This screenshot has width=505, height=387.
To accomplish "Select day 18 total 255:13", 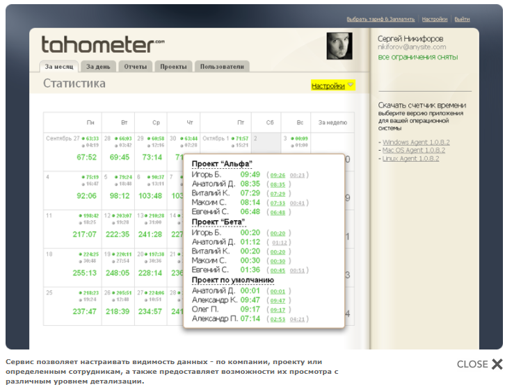I will [84, 273].
